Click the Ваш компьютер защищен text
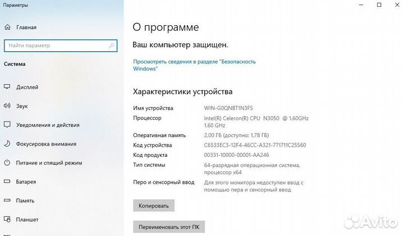 [x=180, y=45]
